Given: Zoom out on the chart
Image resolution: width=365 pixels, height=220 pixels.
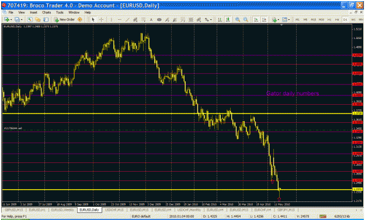Looking at the screenshot, I should (246, 20).
